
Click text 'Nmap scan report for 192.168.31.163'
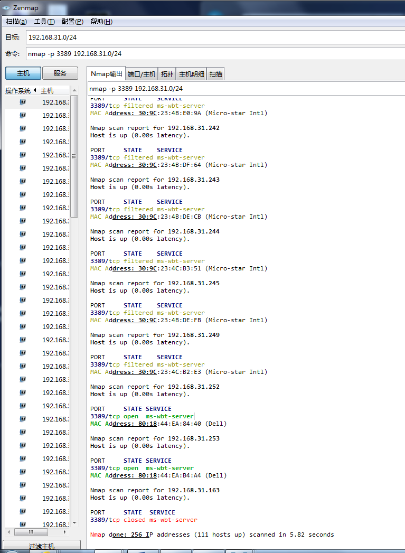tap(155, 491)
